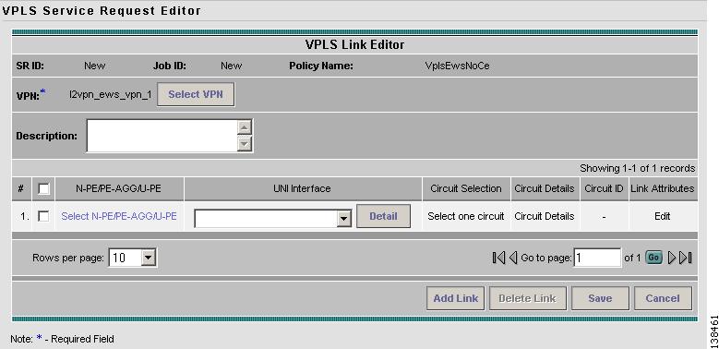Click the Add Link button

[x=455, y=298]
